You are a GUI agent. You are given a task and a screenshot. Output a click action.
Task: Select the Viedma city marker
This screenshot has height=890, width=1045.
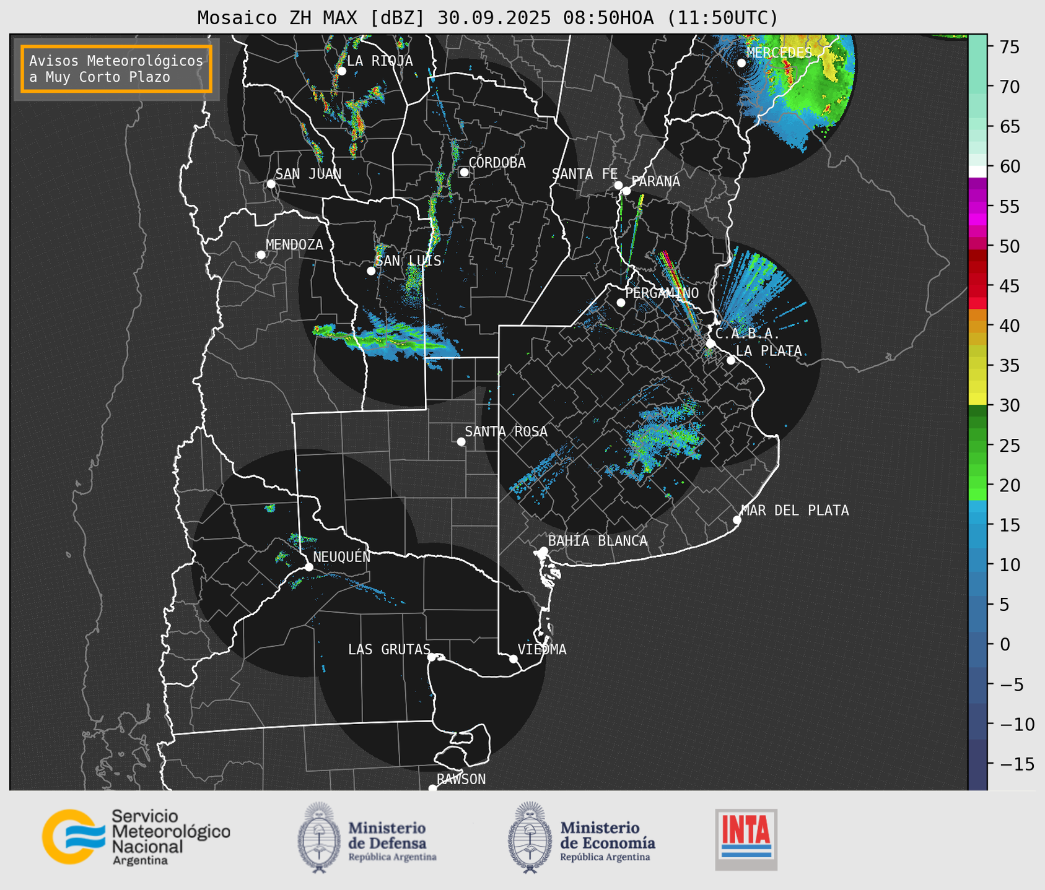pyautogui.click(x=513, y=659)
